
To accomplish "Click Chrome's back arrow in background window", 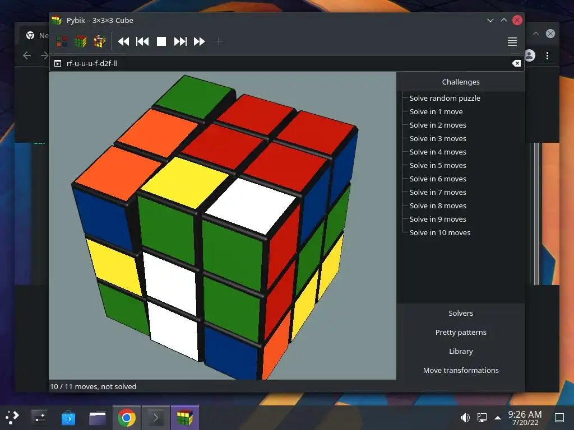I will [27, 55].
